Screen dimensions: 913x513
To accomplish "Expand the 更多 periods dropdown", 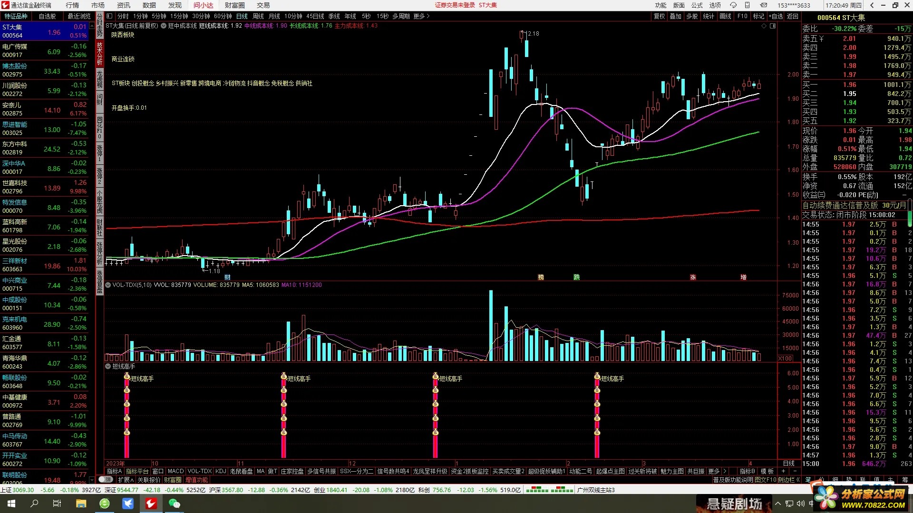I will point(421,16).
